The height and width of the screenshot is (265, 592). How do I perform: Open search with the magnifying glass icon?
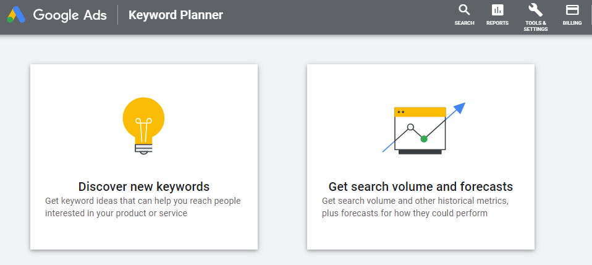click(x=464, y=10)
